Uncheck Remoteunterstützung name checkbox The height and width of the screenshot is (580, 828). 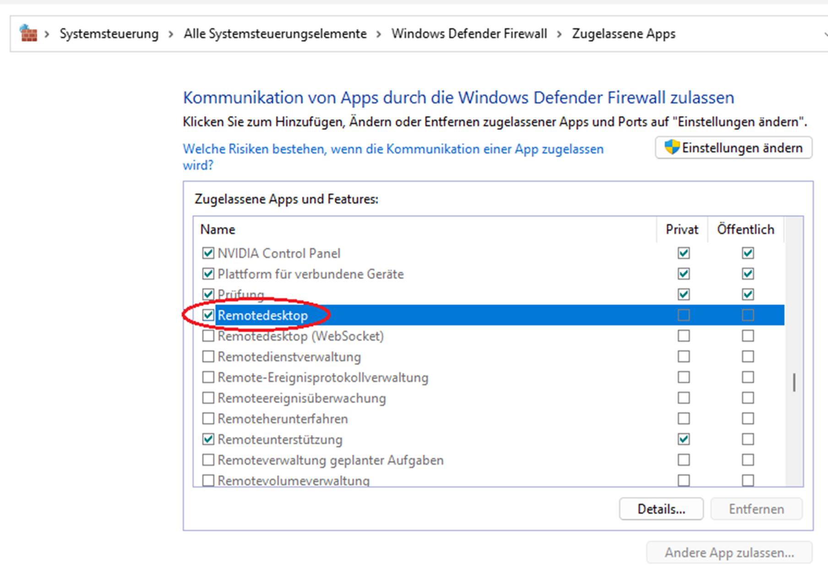(x=208, y=439)
